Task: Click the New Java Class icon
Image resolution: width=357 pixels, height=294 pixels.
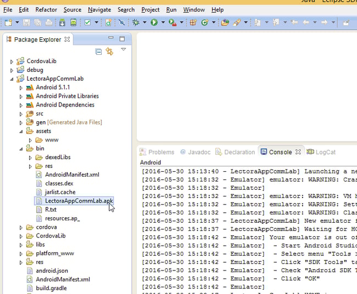Action: [x=205, y=22]
